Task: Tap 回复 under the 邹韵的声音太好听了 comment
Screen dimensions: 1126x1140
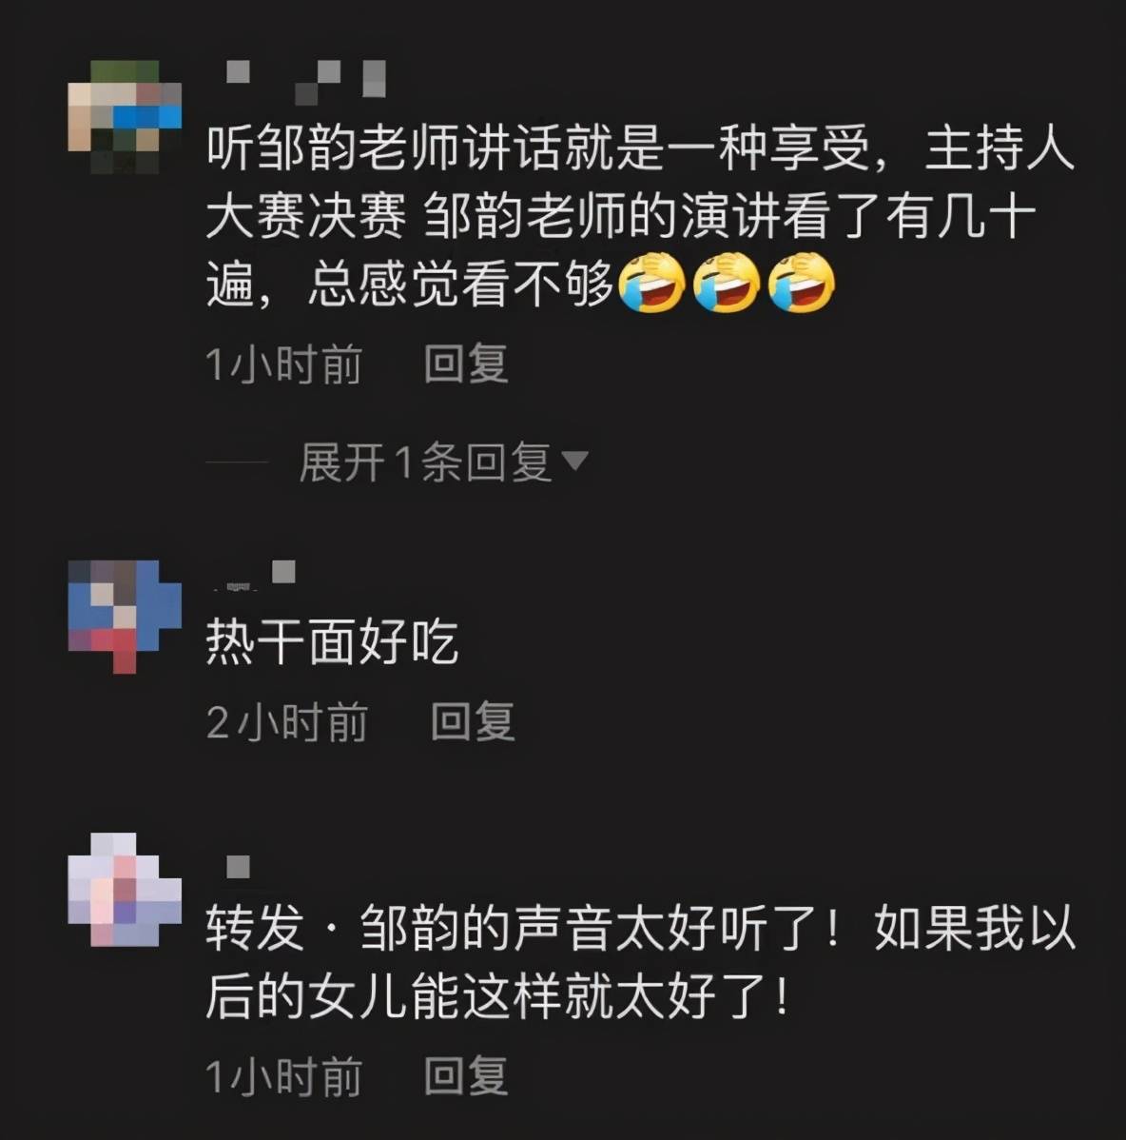Action: tap(466, 1076)
